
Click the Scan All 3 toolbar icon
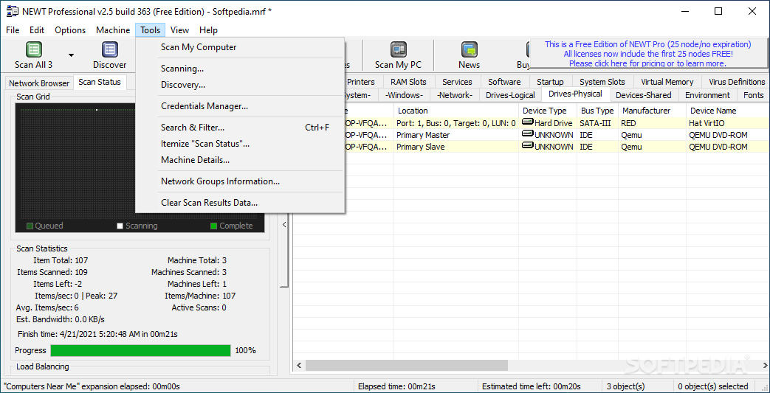click(33, 49)
